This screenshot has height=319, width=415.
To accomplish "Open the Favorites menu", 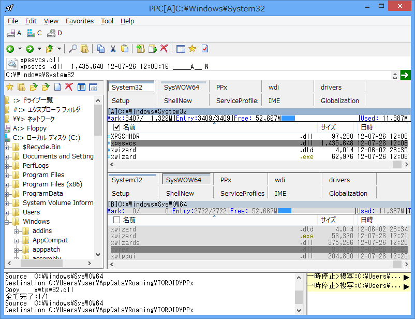I will tap(80, 21).
